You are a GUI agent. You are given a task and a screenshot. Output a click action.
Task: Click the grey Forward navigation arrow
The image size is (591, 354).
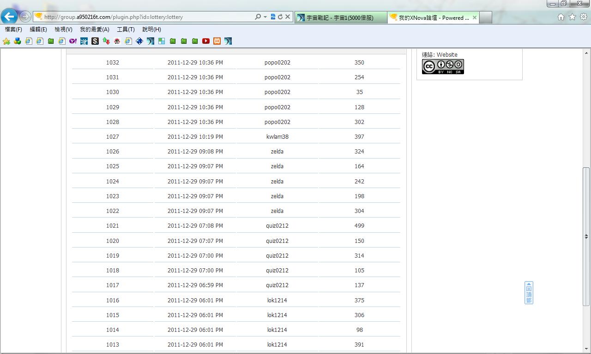[25, 17]
